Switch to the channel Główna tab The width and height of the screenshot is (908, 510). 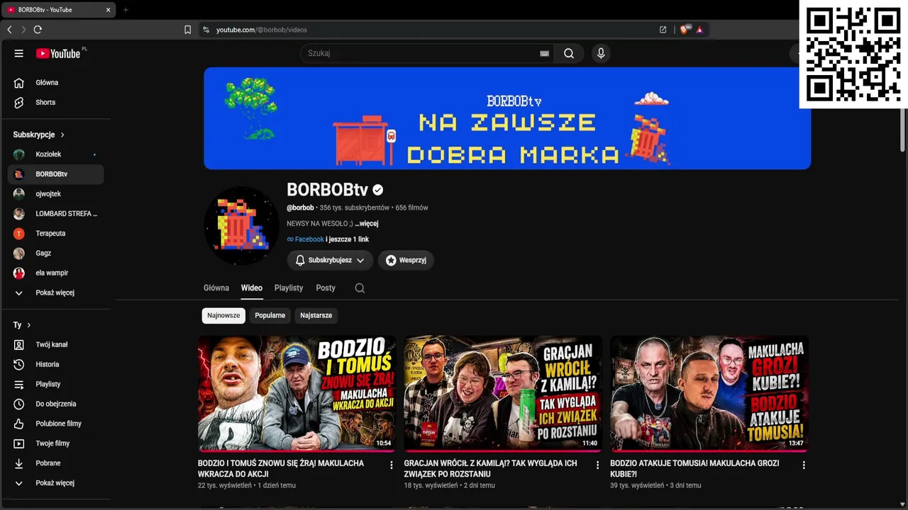[x=216, y=288]
